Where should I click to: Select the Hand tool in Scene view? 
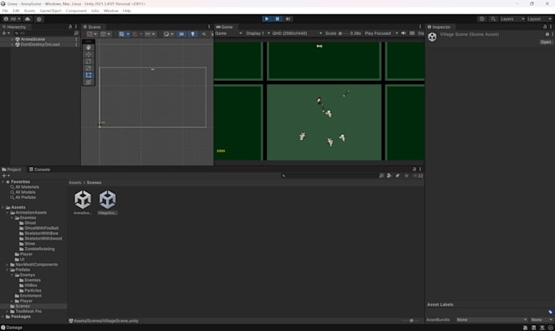pyautogui.click(x=88, y=47)
